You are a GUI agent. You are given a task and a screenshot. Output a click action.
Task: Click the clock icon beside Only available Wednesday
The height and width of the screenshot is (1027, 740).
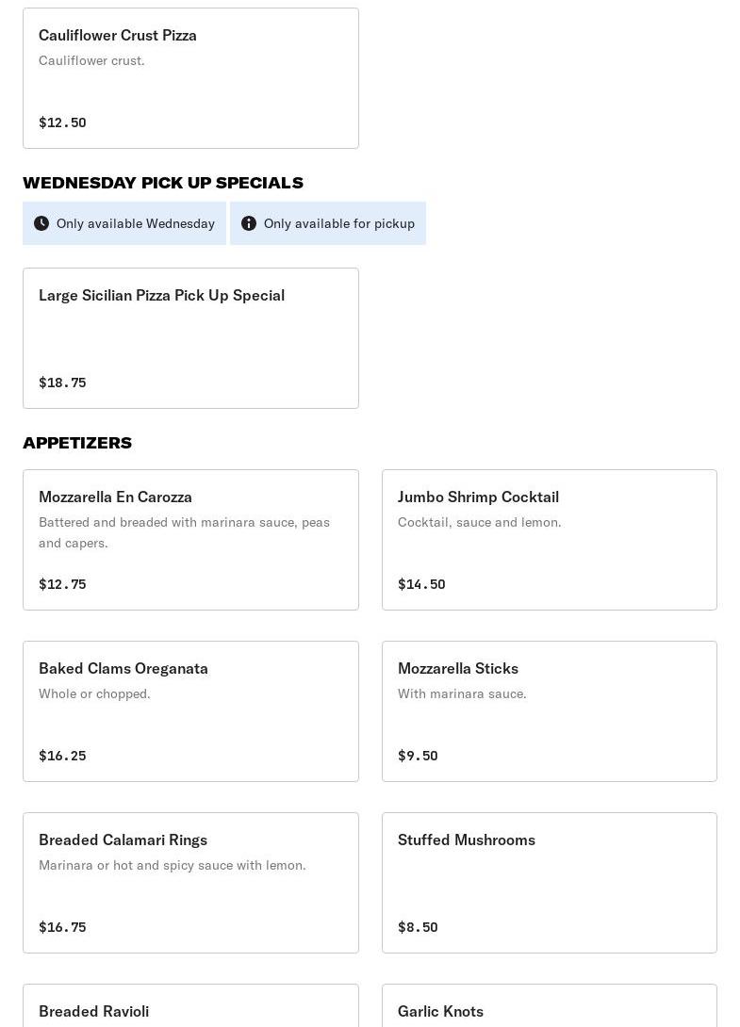point(41,223)
